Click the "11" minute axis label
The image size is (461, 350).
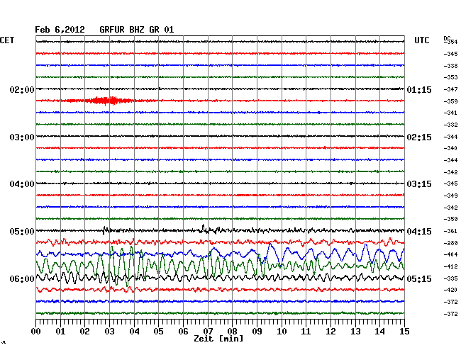click(306, 332)
